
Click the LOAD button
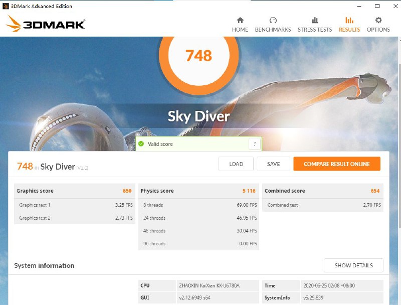coord(236,164)
